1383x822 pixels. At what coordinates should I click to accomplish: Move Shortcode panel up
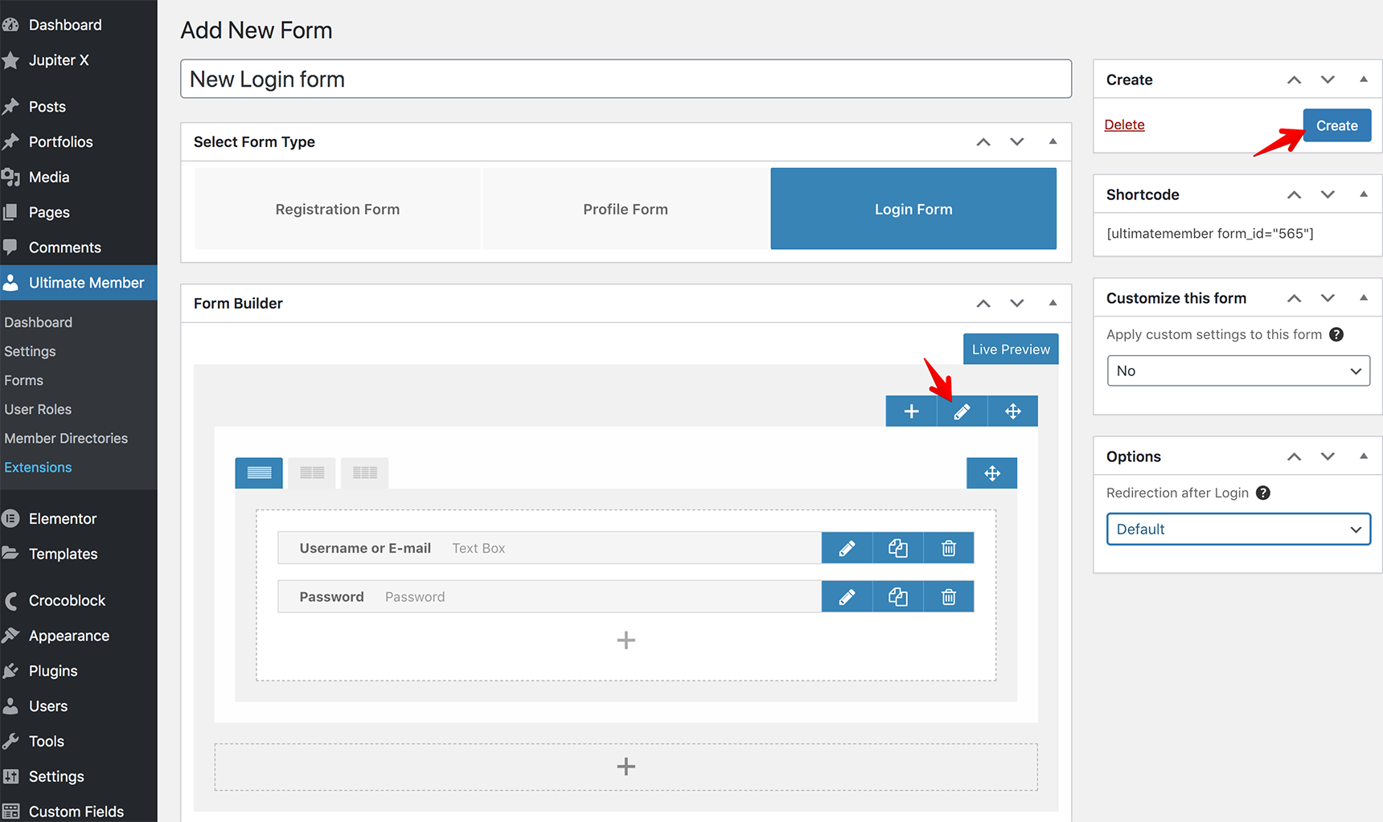tap(1294, 194)
